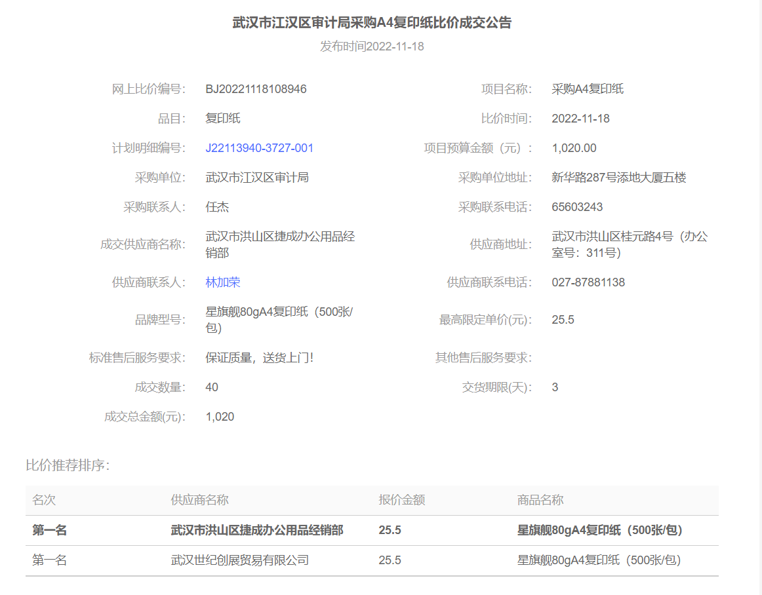Select bidding number BJ20221118108946
This screenshot has height=595, width=762.
coord(256,89)
